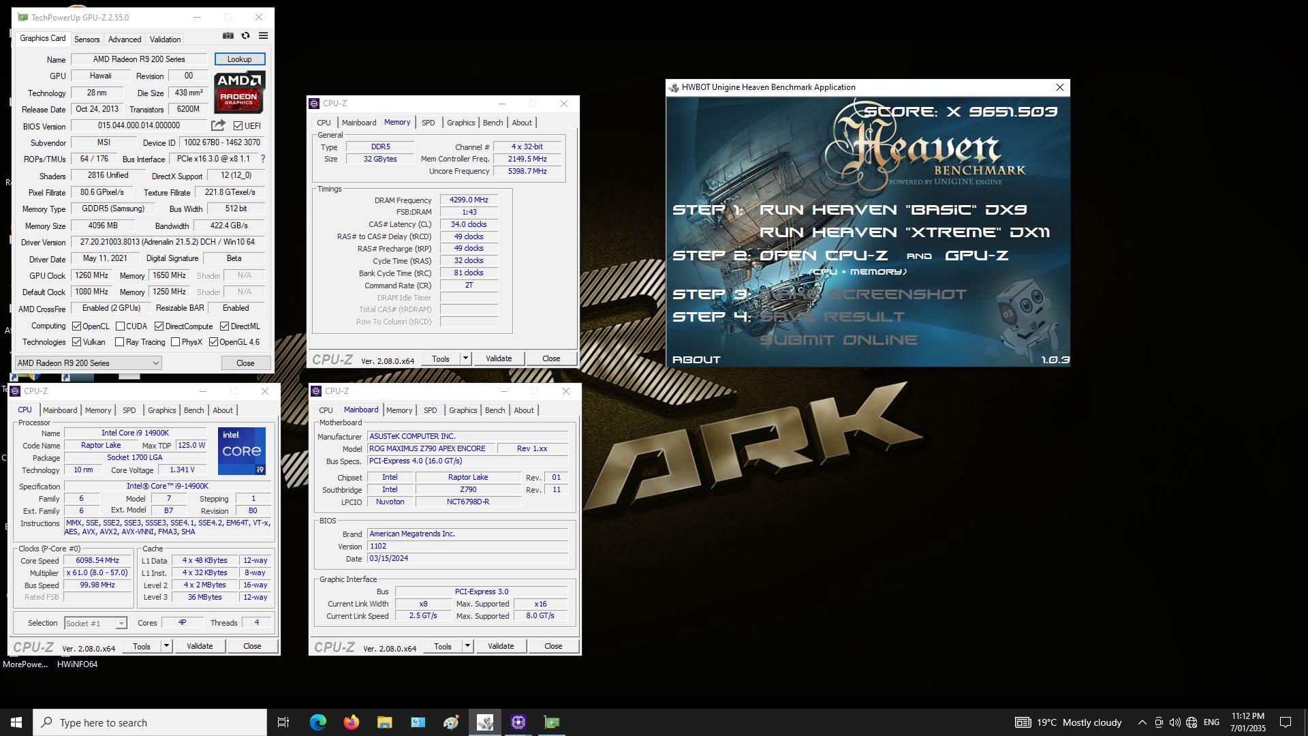Open GPU-Z hamburger menu

(x=263, y=36)
